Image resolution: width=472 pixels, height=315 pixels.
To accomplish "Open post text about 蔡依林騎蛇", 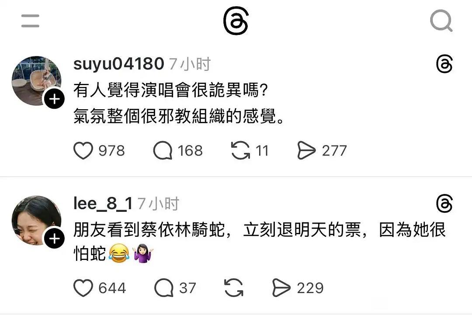I will click(x=260, y=242).
